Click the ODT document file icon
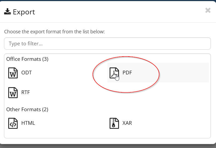This screenshot has height=148, width=216. [x=13, y=73]
